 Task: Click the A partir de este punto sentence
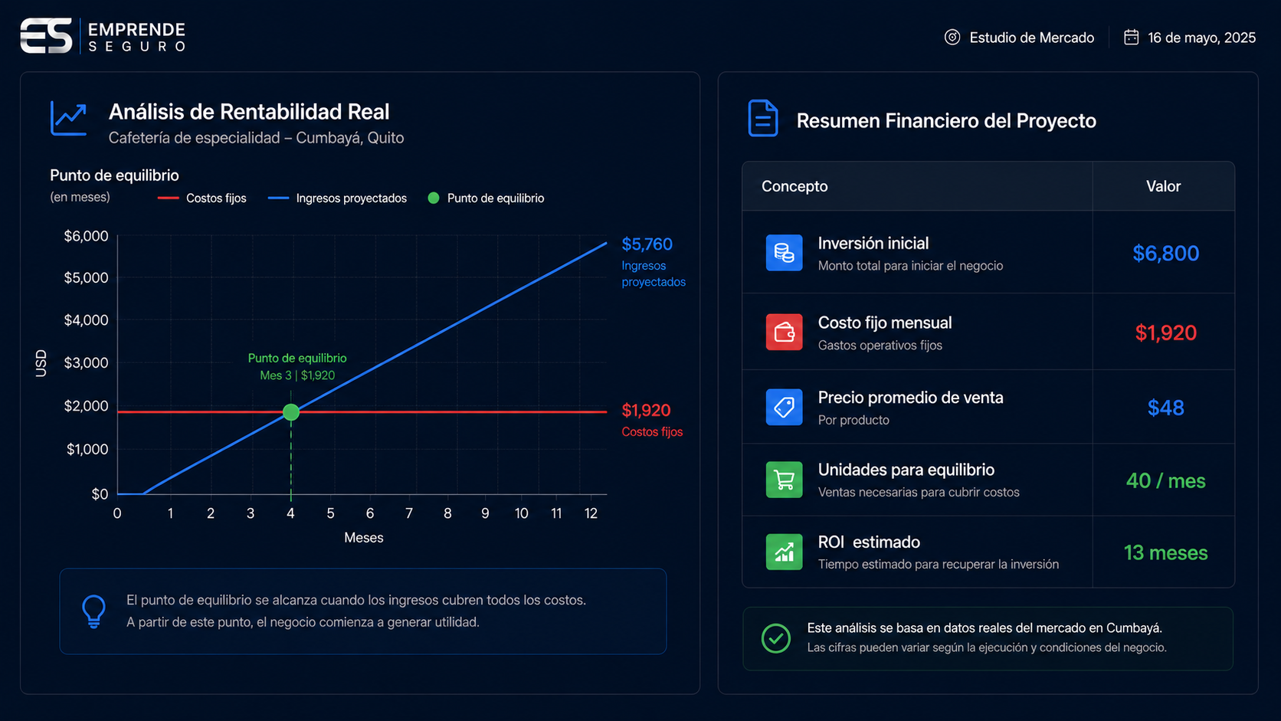pos(303,622)
